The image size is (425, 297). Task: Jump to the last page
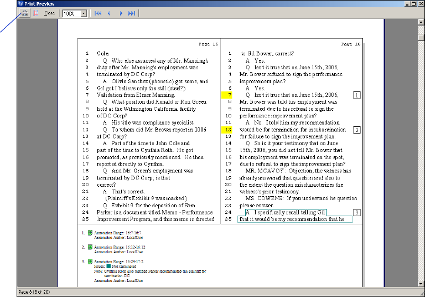tap(132, 13)
